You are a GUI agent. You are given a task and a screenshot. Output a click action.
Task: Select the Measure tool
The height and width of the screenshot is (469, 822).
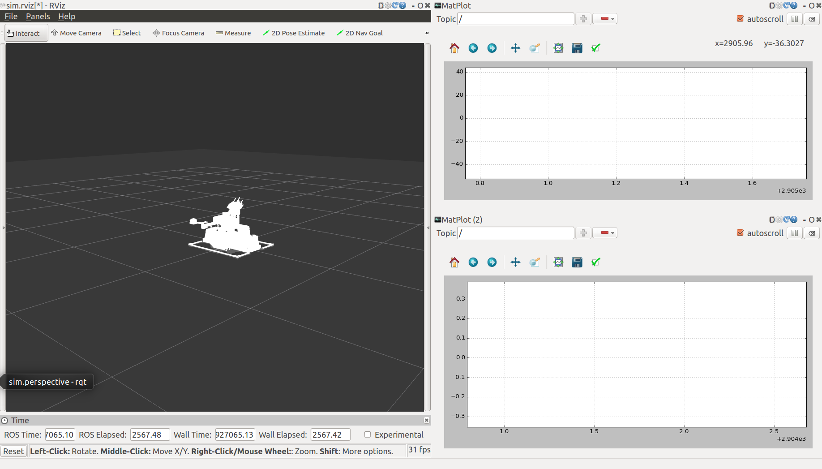pos(233,33)
